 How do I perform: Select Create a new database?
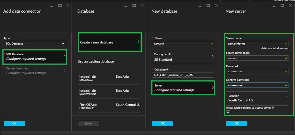[x=109, y=42]
